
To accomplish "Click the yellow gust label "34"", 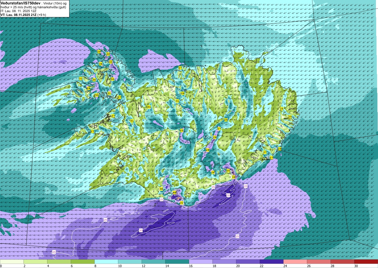I will pos(101,64).
